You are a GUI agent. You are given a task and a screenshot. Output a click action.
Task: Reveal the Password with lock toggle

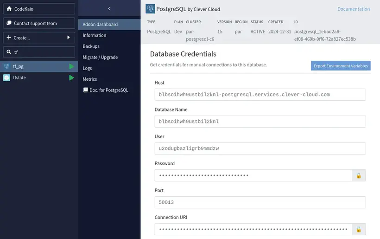[358, 175]
